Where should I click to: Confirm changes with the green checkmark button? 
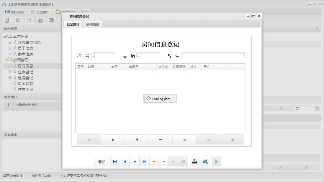[209, 139]
